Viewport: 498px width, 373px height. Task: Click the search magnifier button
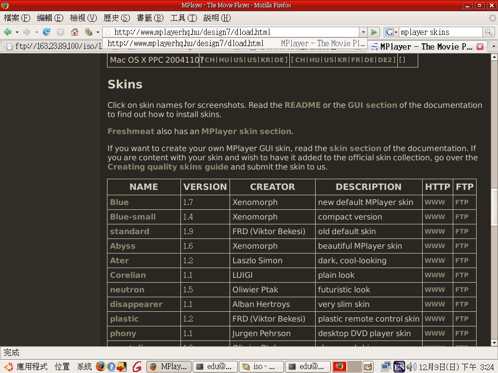tap(488, 32)
